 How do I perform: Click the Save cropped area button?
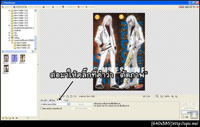(x=81, y=109)
